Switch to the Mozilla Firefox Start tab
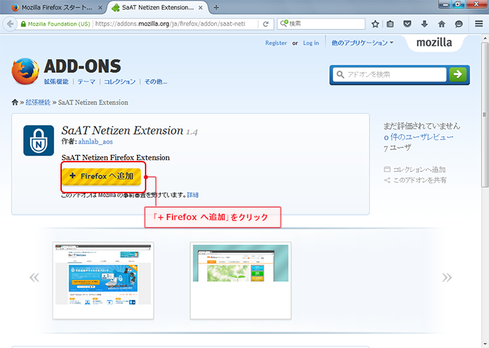This screenshot has height=348, width=489. [56, 8]
